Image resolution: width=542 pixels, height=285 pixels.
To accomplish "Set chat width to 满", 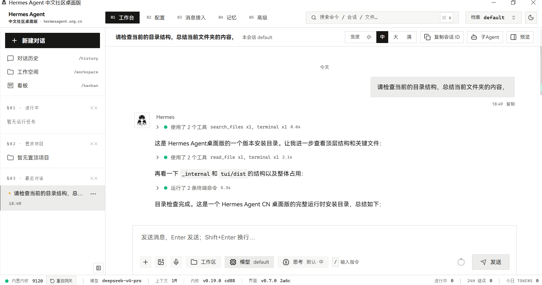I will tap(409, 37).
